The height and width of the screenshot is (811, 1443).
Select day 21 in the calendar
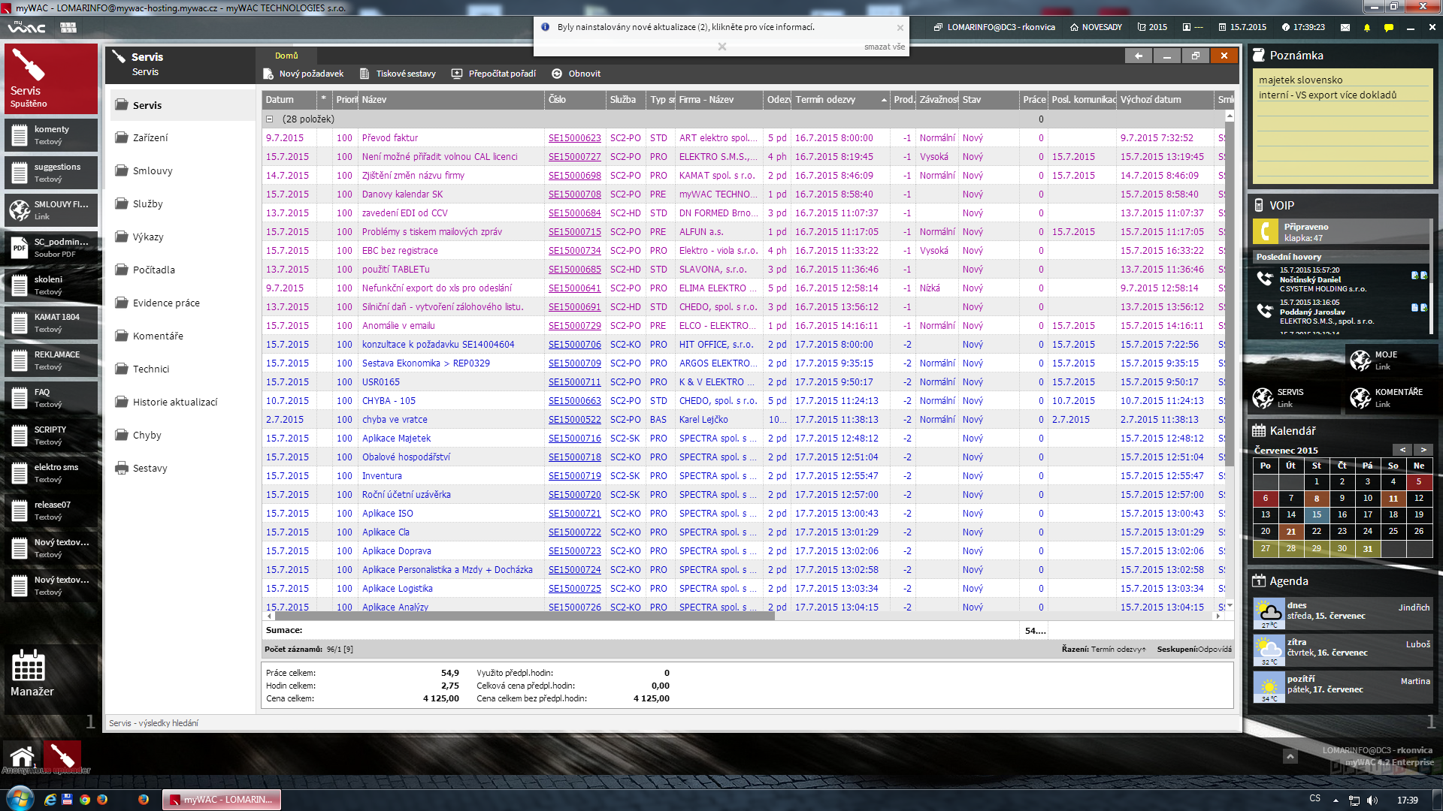click(1290, 531)
